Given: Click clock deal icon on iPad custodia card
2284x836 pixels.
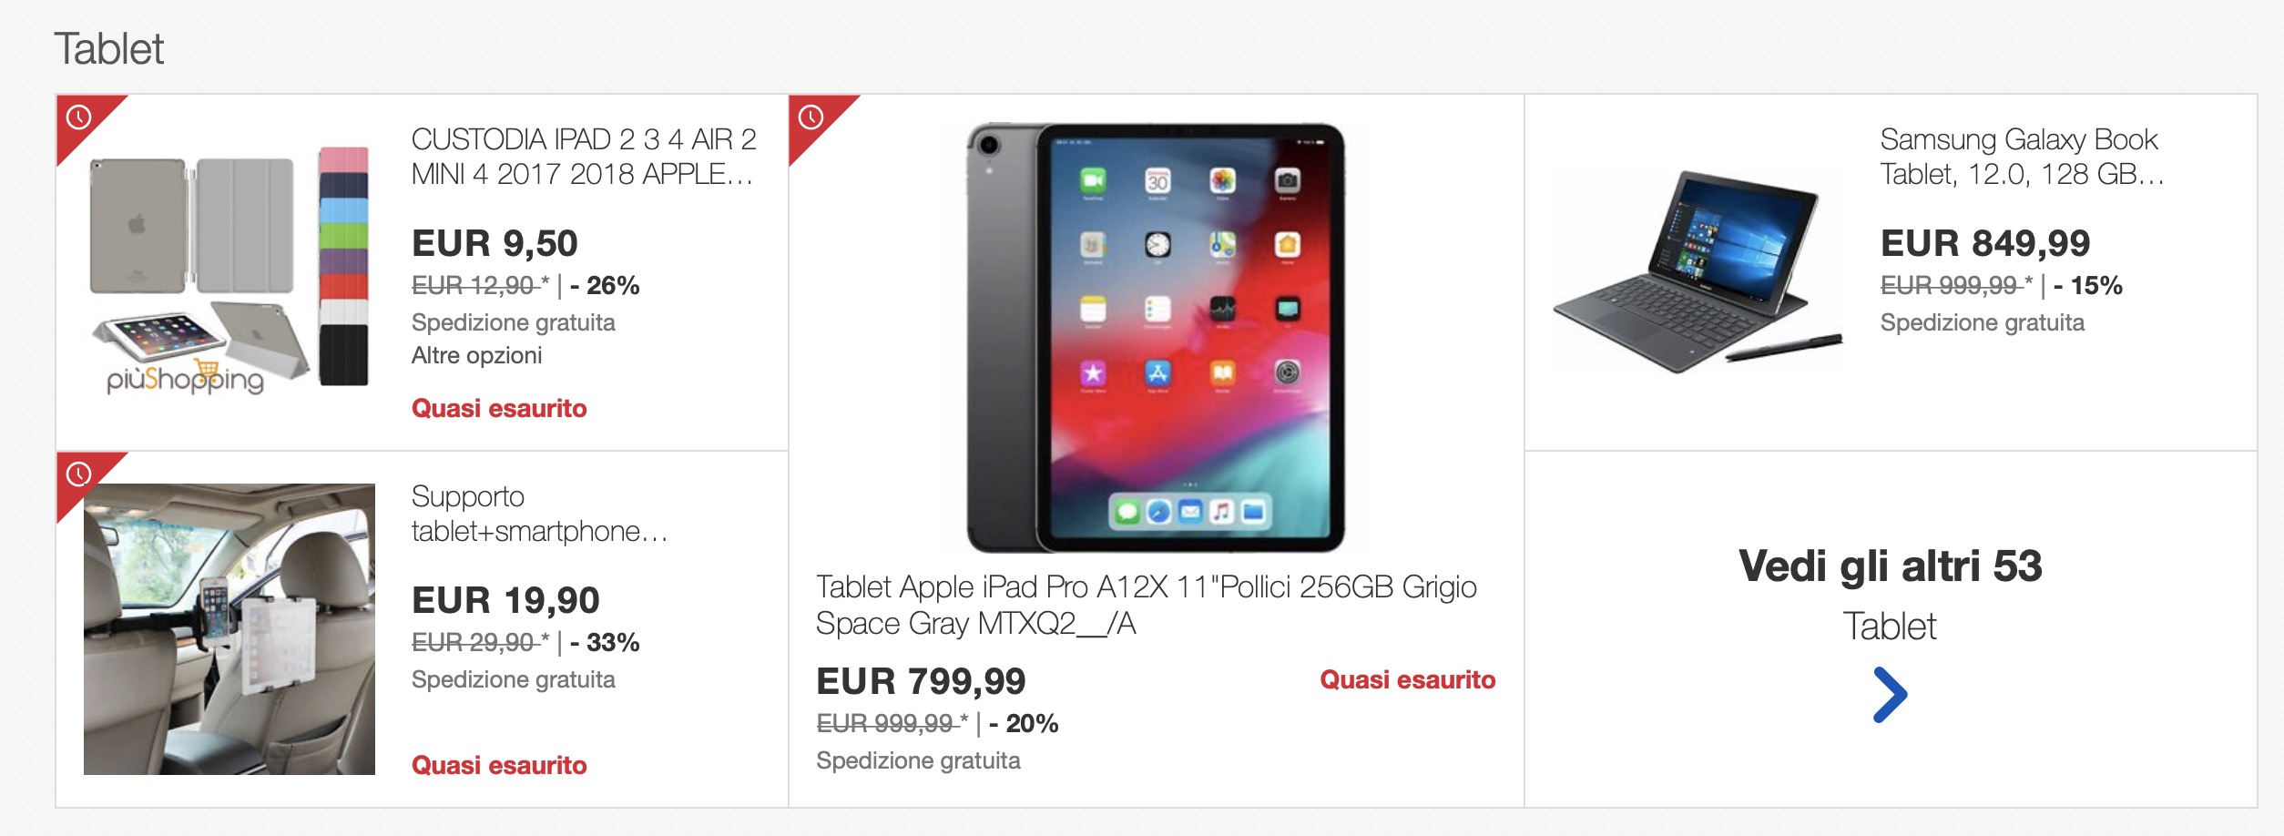Looking at the screenshot, I should [79, 117].
